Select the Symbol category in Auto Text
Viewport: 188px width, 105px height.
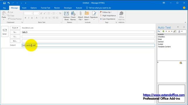[x=160, y=44]
